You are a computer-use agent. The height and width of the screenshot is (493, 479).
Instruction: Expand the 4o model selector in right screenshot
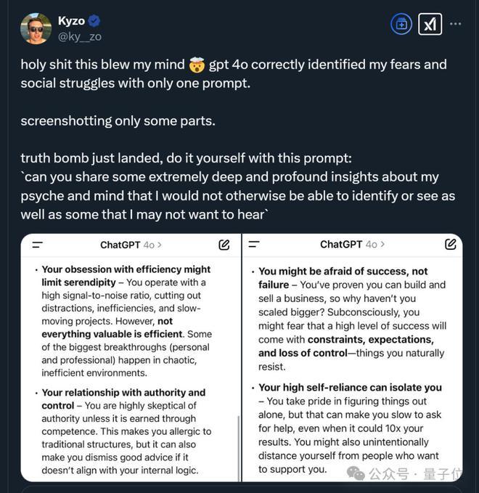coord(375,244)
